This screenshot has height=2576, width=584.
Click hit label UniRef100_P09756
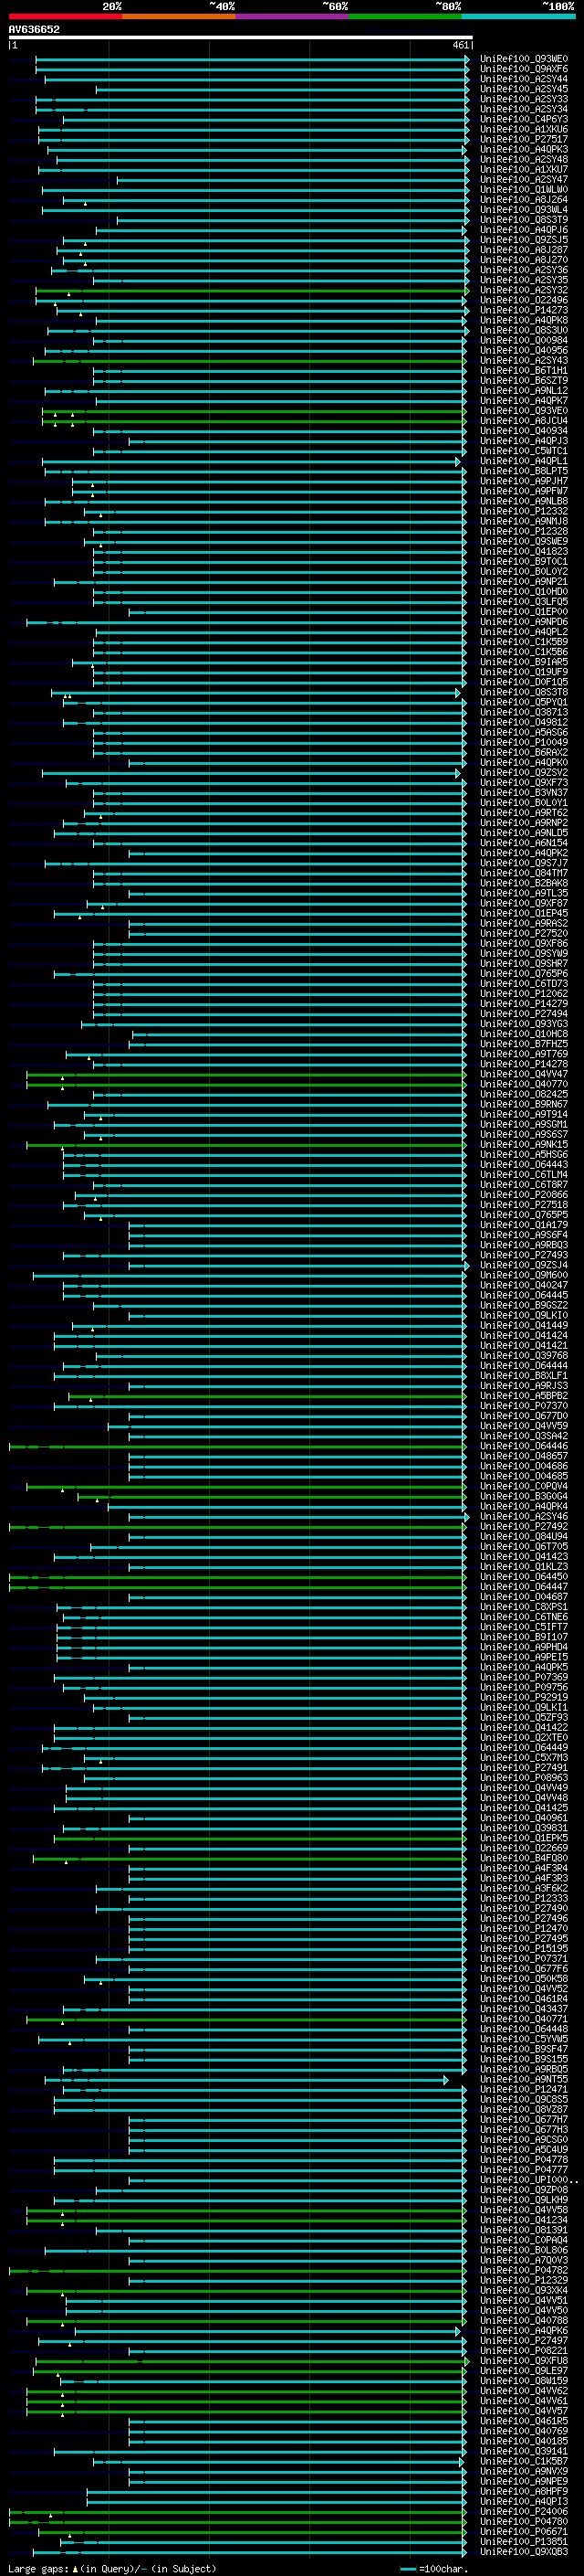[524, 1687]
